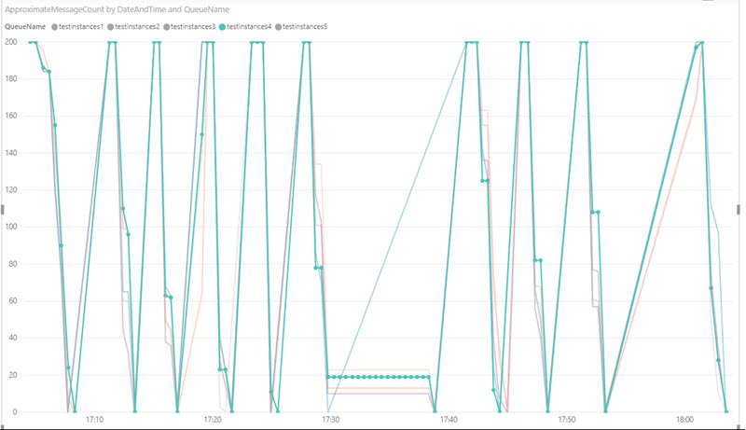746x430 pixels.
Task: Click the 160 y-axis value label
Action: (x=10, y=116)
